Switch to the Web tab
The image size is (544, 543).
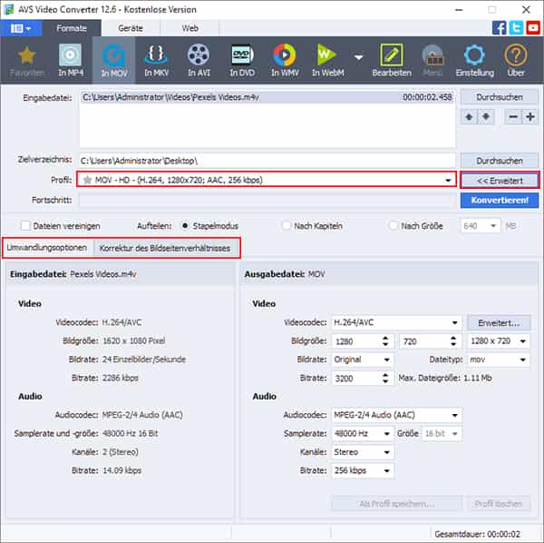pos(189,28)
